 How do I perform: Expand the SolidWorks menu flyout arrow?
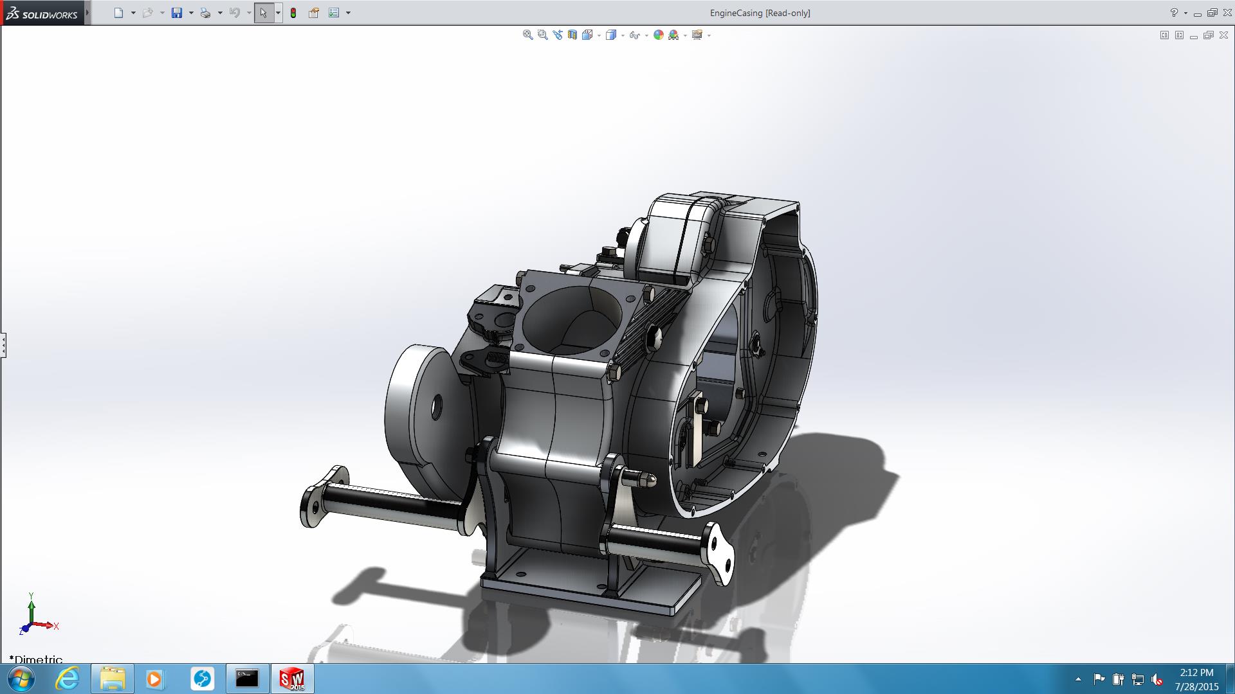click(x=87, y=13)
